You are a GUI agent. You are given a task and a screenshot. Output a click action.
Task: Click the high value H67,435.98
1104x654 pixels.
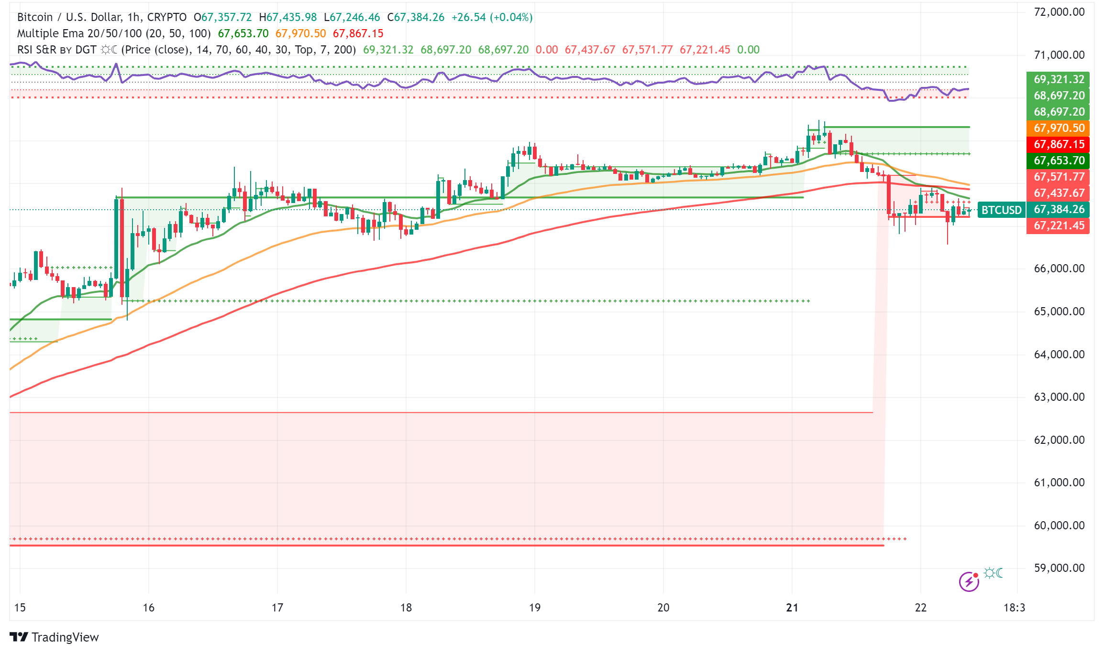(288, 17)
